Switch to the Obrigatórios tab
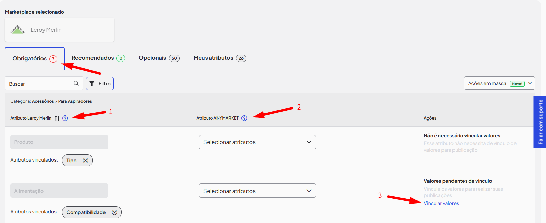Screen dimensions: 546x223 35,59
